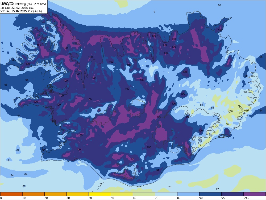
Task: Click the medium blue 90–95 legend swatch
Action: pyautogui.click(x=210, y=194)
